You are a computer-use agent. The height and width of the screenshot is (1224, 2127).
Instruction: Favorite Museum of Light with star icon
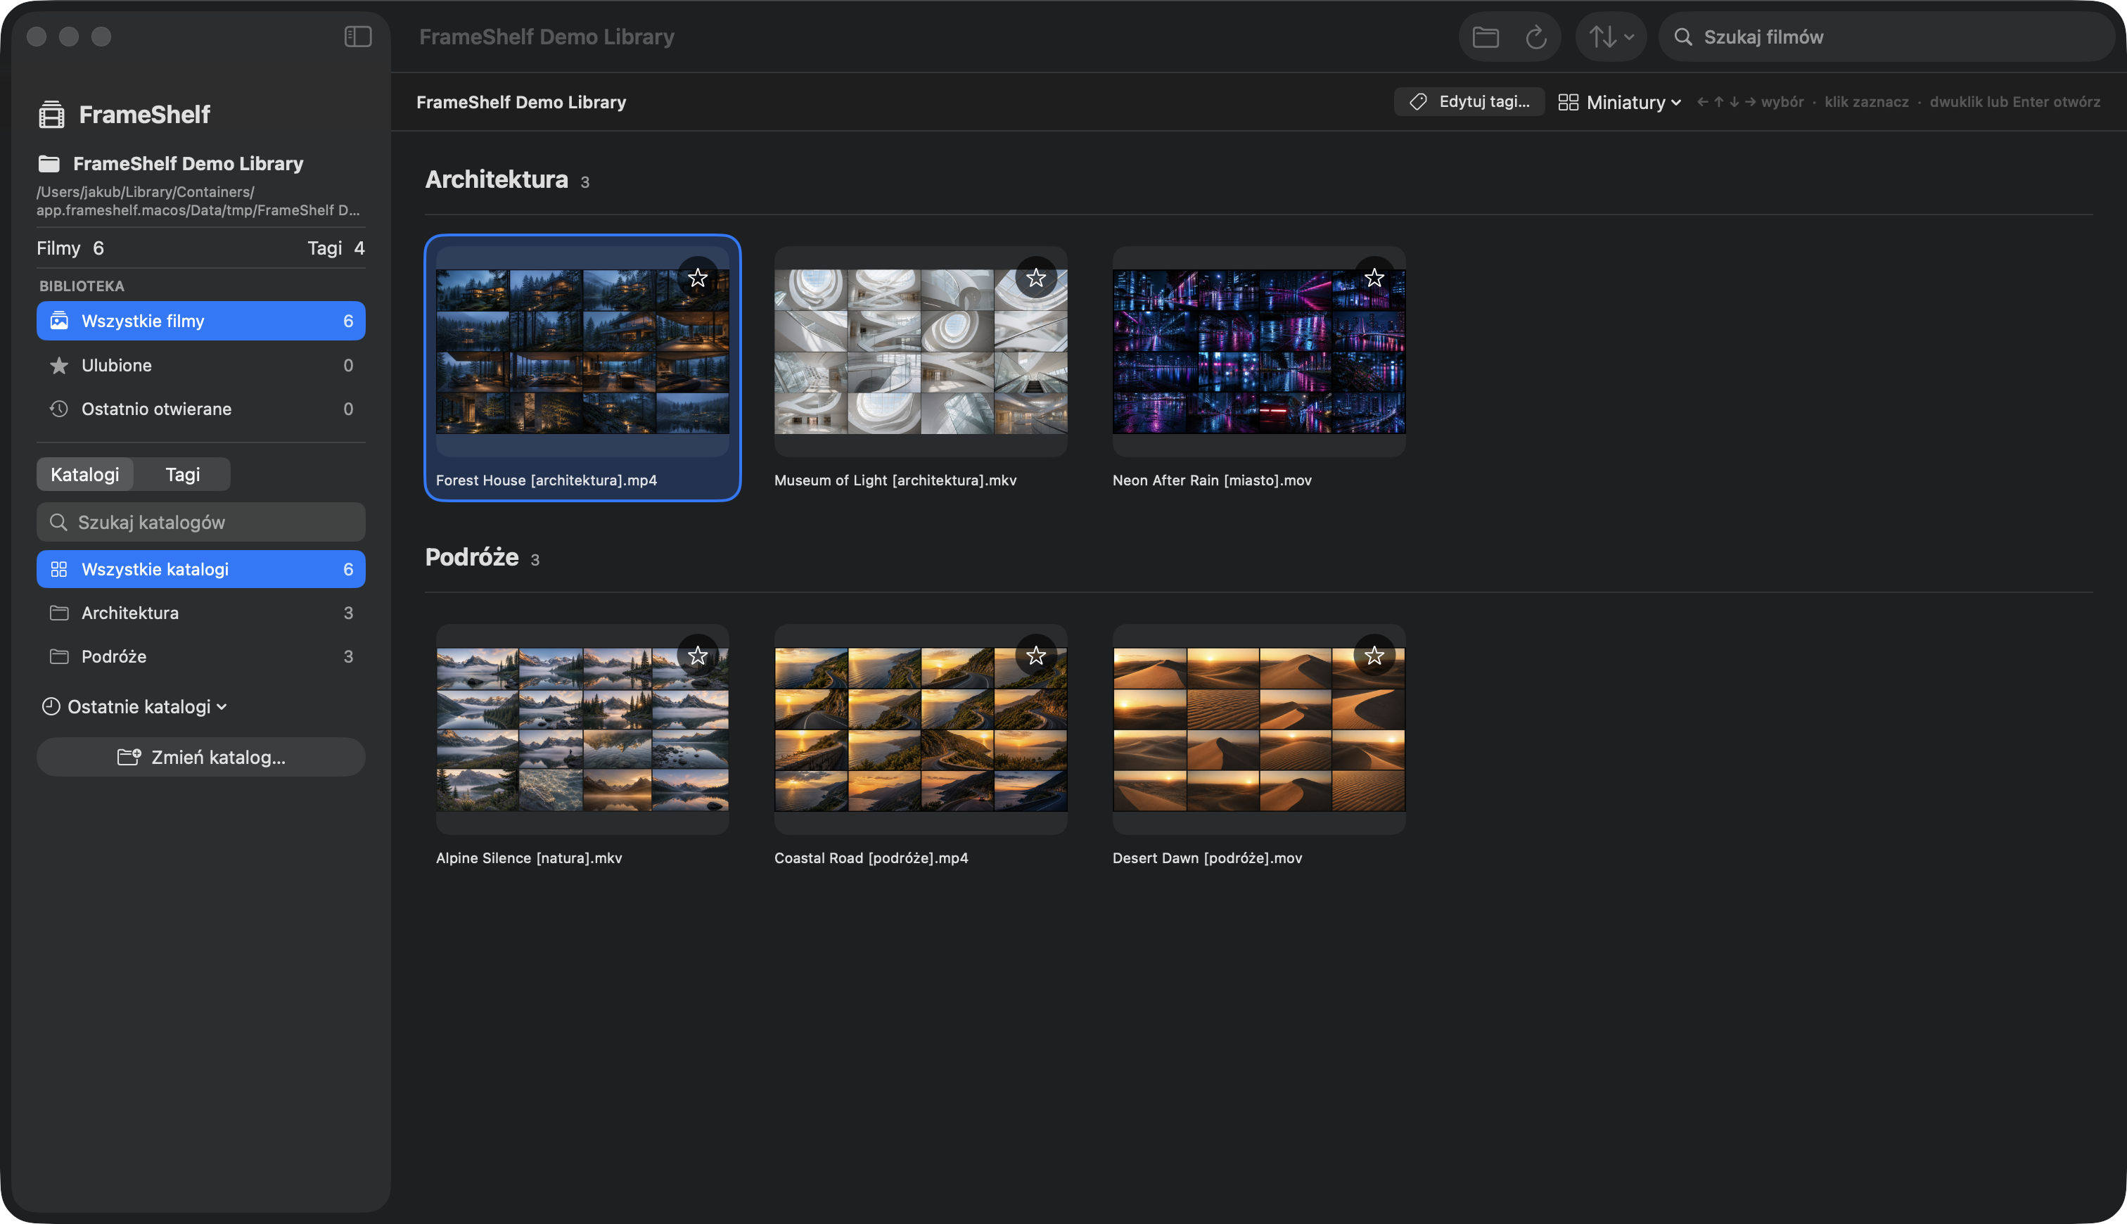click(1036, 279)
